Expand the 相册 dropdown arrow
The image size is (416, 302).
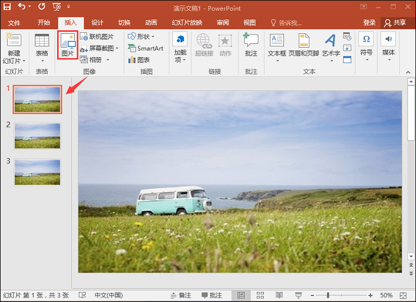(x=108, y=60)
